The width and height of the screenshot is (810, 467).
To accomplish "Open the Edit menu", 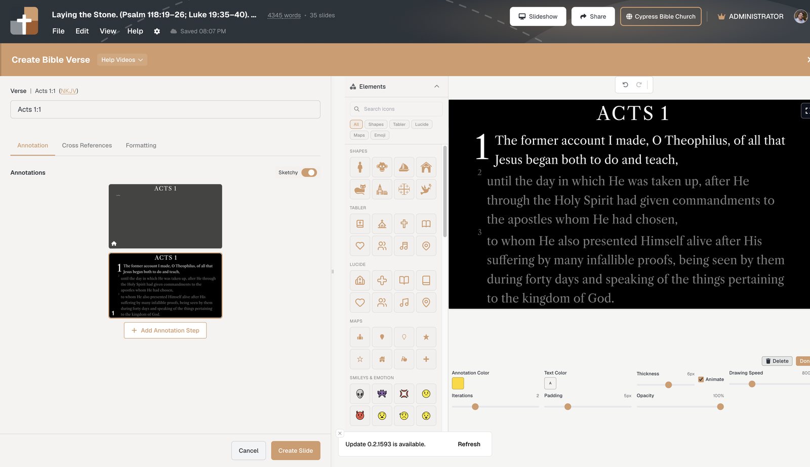I will coord(82,31).
